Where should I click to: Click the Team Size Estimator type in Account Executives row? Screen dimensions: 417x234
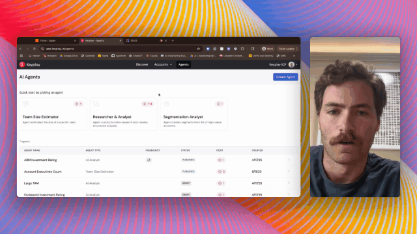(x=100, y=172)
